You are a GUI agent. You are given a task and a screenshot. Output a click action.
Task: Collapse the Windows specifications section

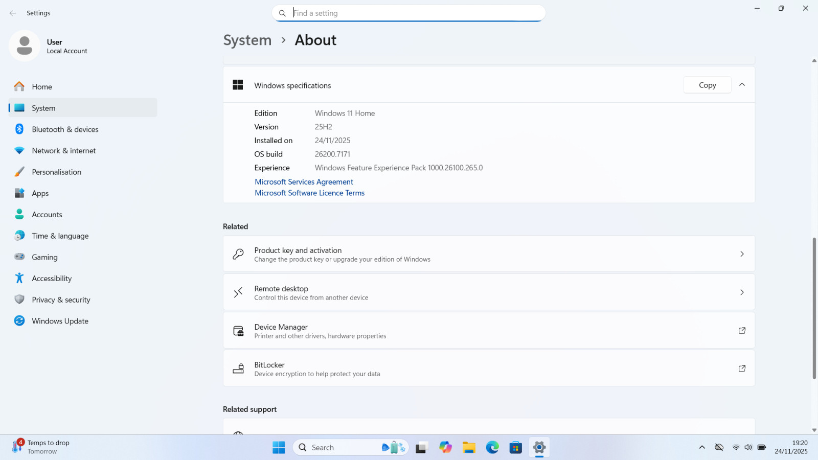[x=742, y=85]
